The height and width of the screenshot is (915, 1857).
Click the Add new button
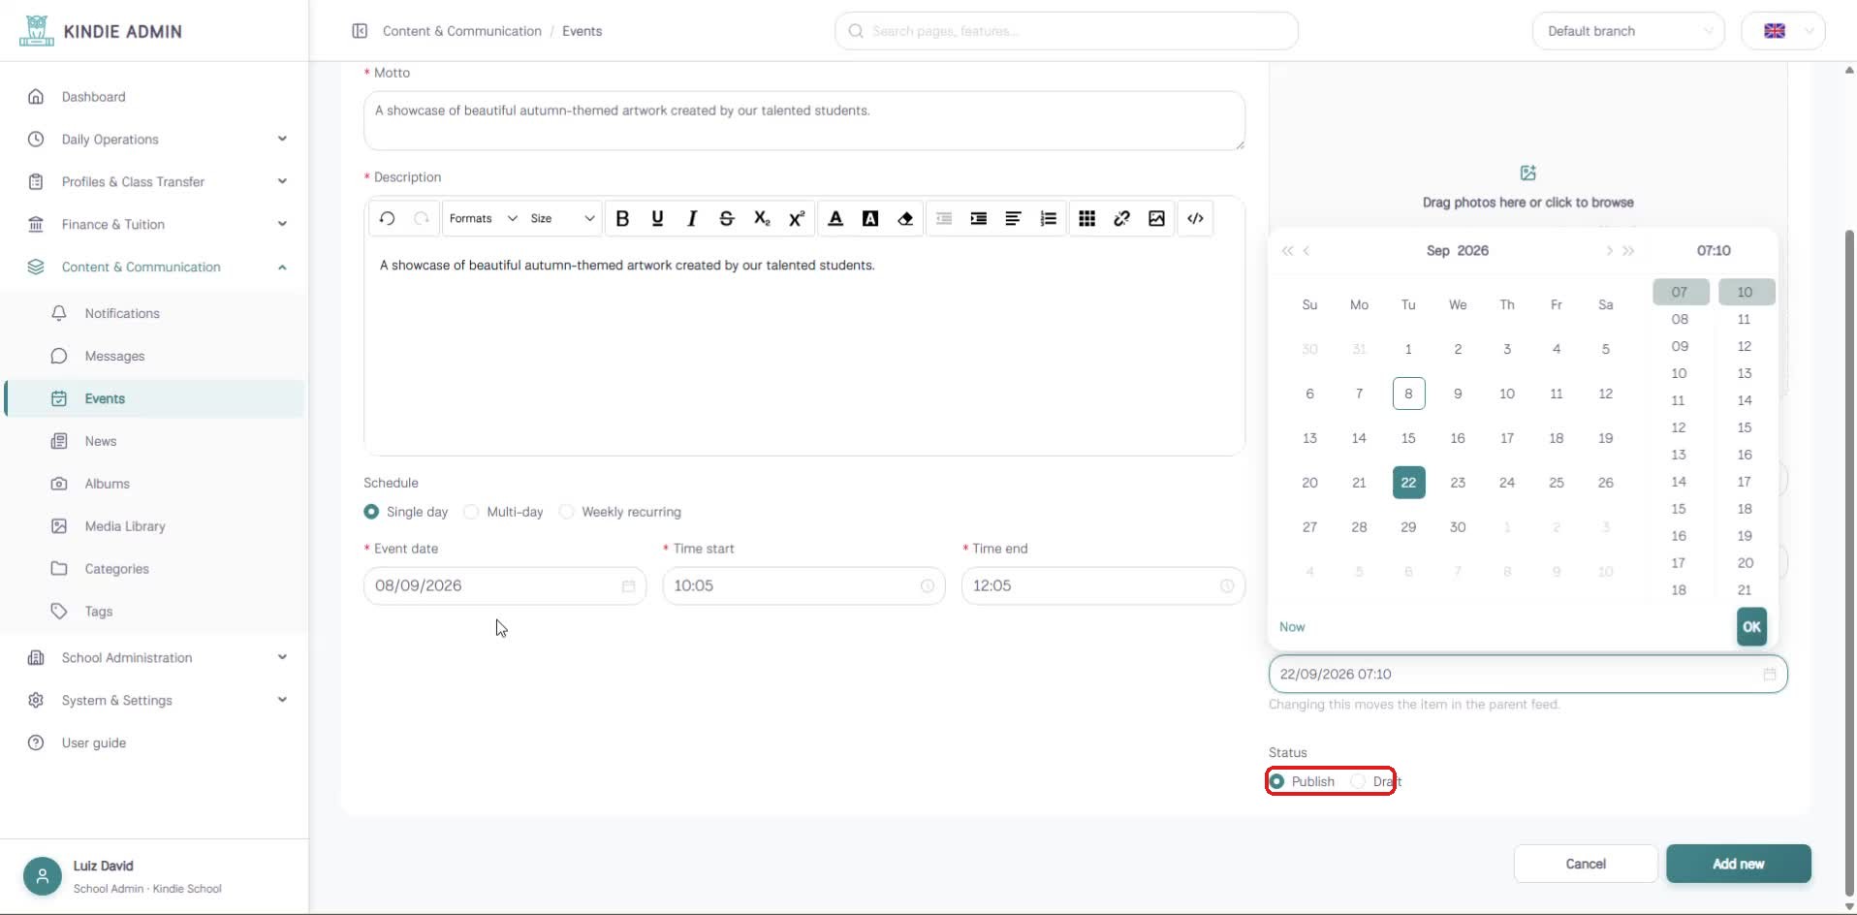[x=1739, y=864]
